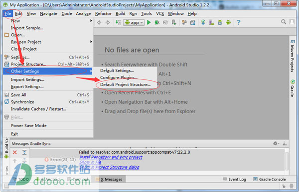
Task: Open Android Device Monitor icon
Action: click(228, 22)
